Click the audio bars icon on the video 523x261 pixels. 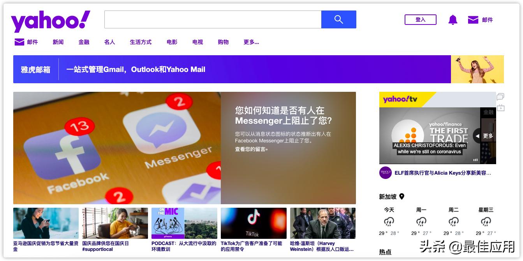pyautogui.click(x=475, y=160)
